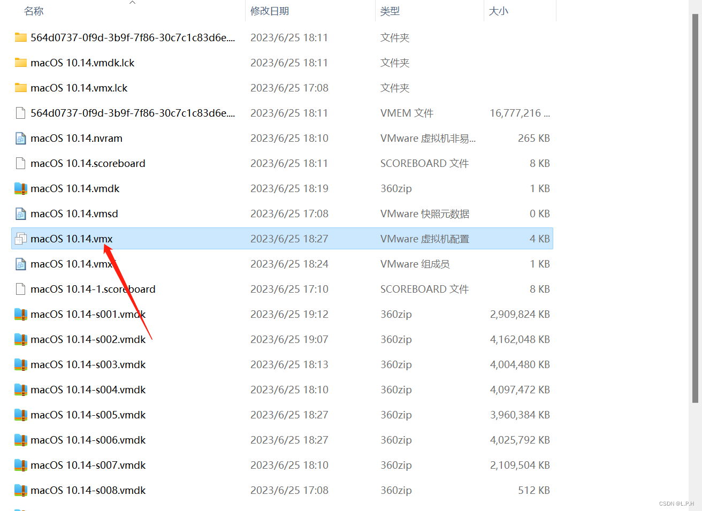Sort by the 类型 column header
The height and width of the screenshot is (511, 702).
click(x=390, y=11)
